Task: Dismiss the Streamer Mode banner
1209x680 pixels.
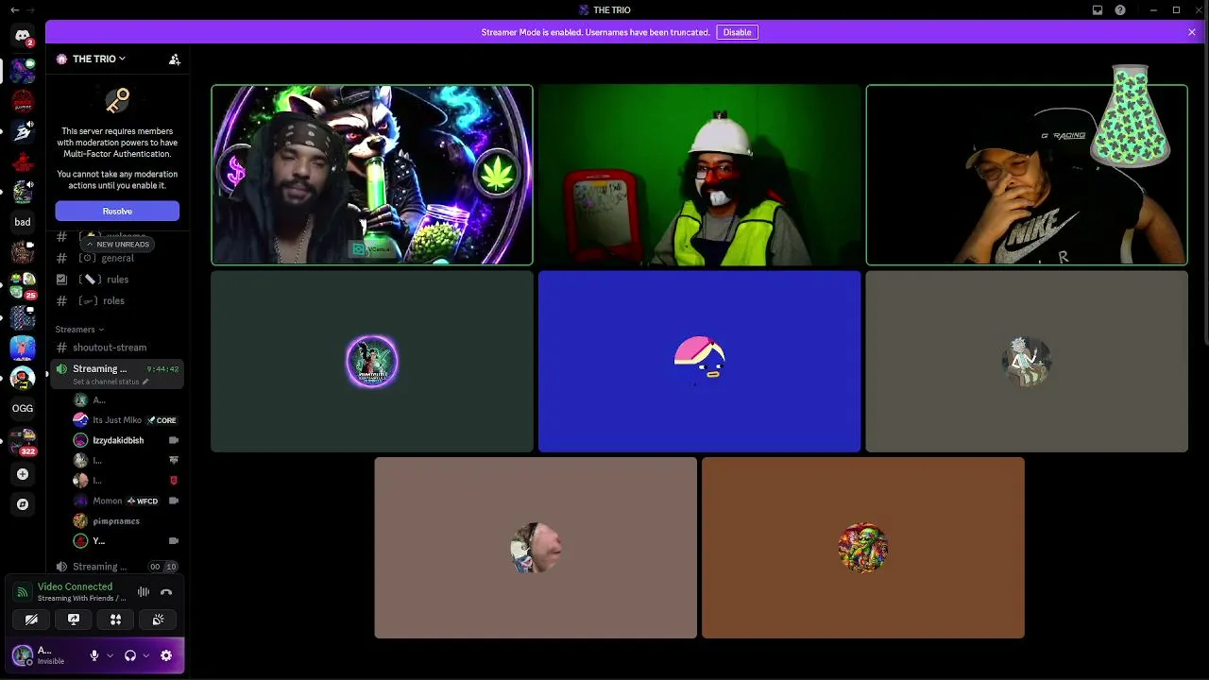Action: pos(1192,32)
